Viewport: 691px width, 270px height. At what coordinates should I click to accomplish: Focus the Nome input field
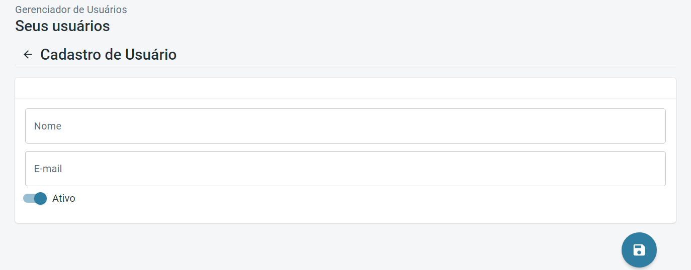[x=345, y=126]
